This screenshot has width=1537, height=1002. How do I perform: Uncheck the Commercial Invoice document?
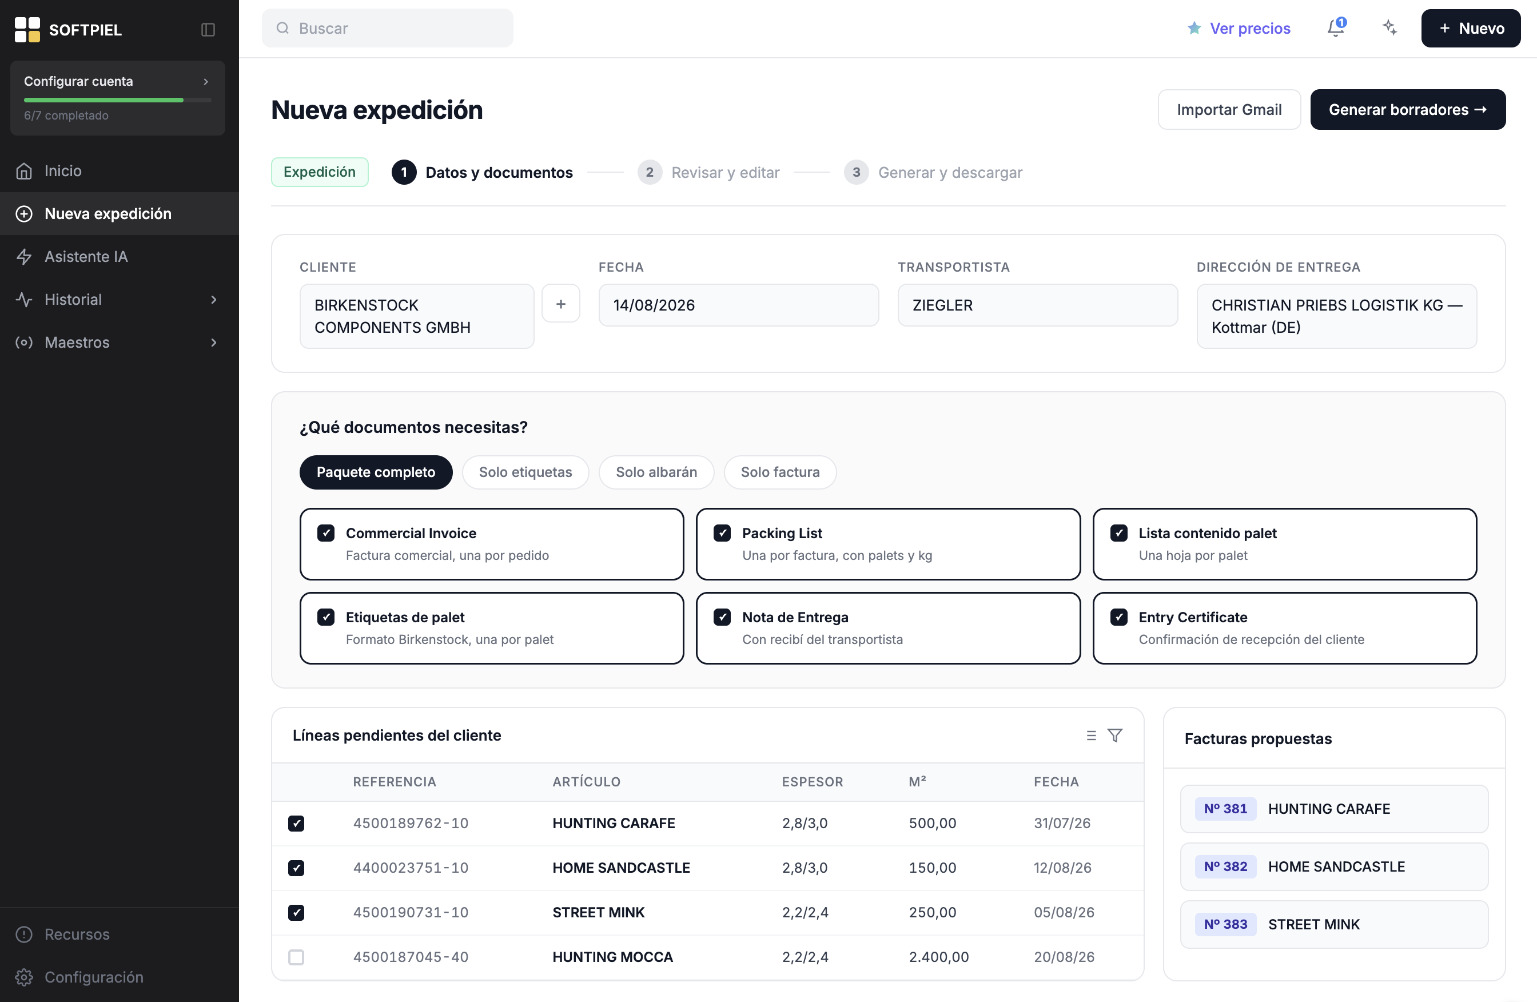pos(325,533)
